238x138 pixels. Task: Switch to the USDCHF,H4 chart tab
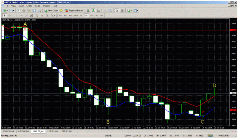click(x=23, y=131)
